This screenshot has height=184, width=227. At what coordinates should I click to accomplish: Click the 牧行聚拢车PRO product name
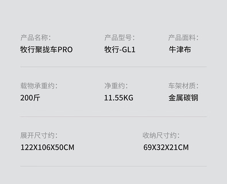click(x=46, y=50)
